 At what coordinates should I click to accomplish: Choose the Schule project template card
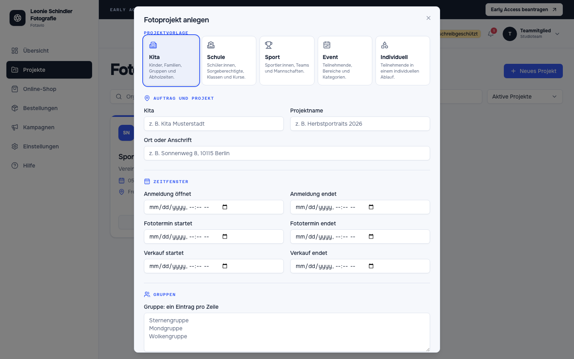pyautogui.click(x=229, y=61)
